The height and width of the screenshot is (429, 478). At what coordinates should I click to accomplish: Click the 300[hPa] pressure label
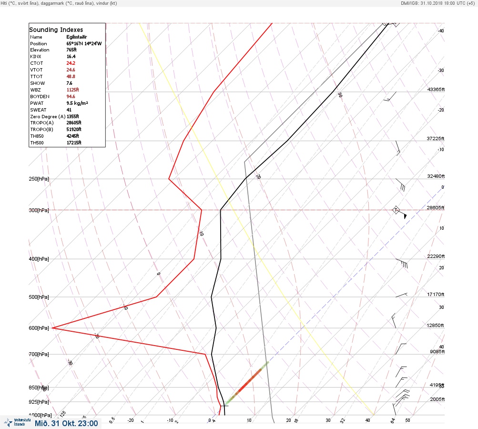[39, 210]
